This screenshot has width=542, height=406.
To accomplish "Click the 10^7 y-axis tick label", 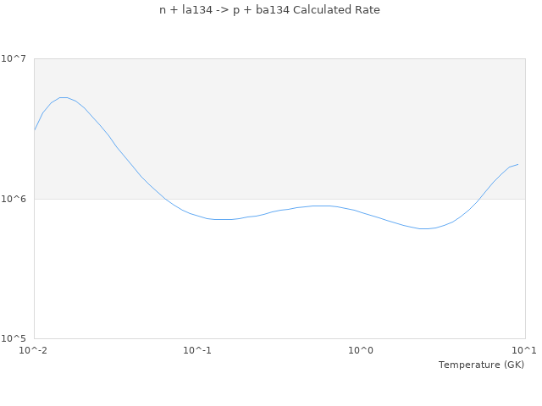I will (14, 58).
